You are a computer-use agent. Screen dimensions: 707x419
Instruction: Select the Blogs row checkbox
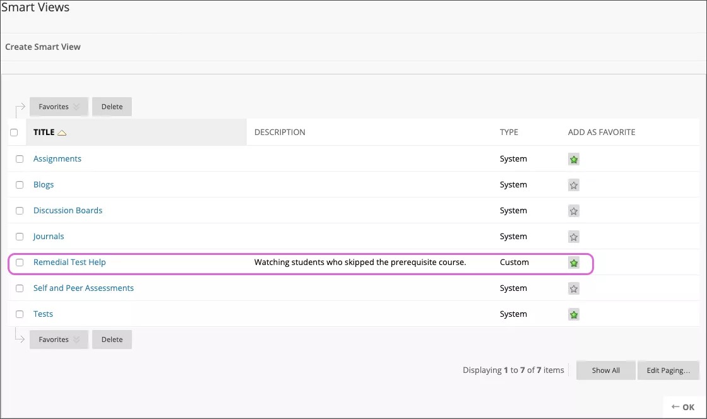[20, 185]
